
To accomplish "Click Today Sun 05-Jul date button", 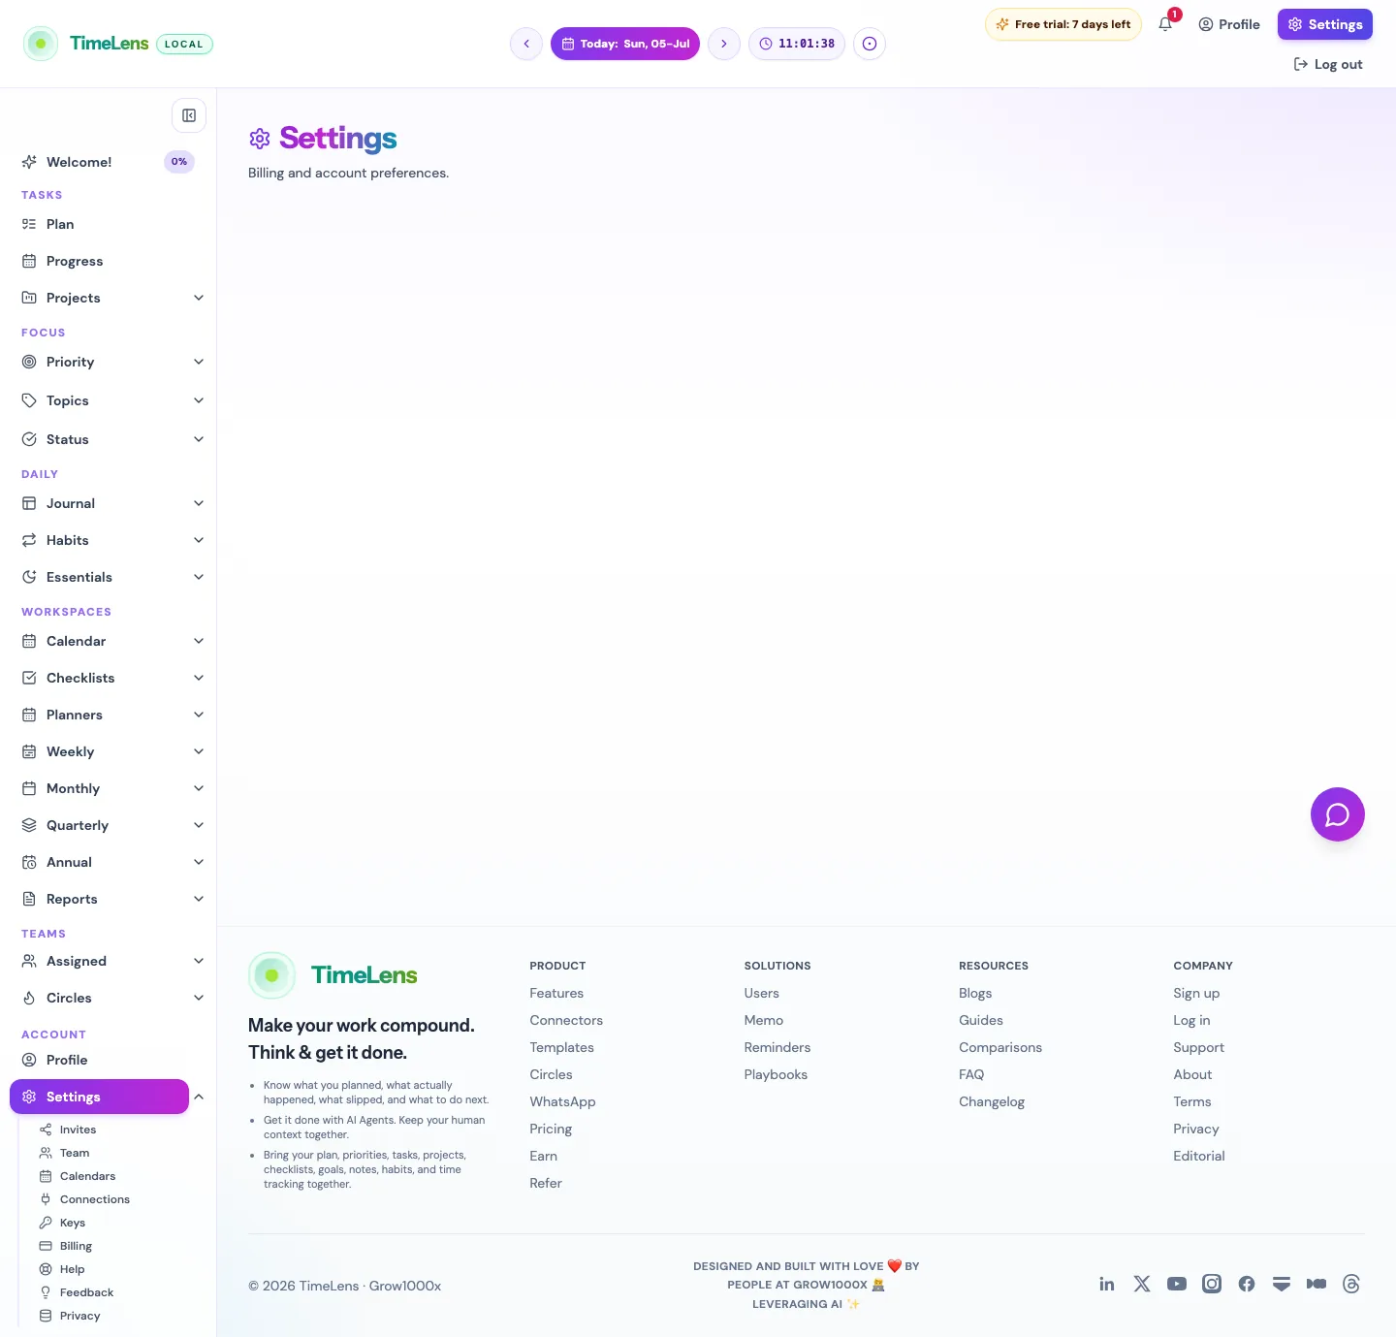I will coord(625,44).
